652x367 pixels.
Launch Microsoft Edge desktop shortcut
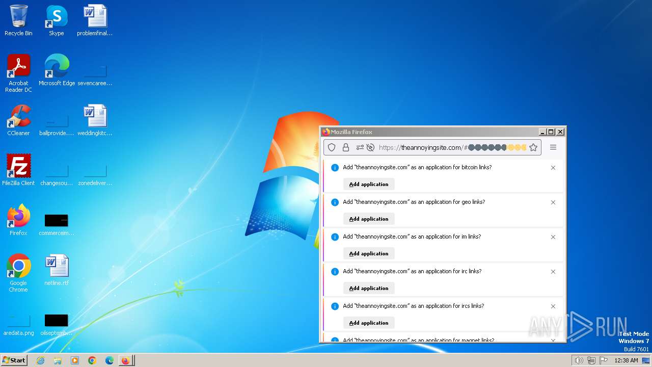[57, 70]
